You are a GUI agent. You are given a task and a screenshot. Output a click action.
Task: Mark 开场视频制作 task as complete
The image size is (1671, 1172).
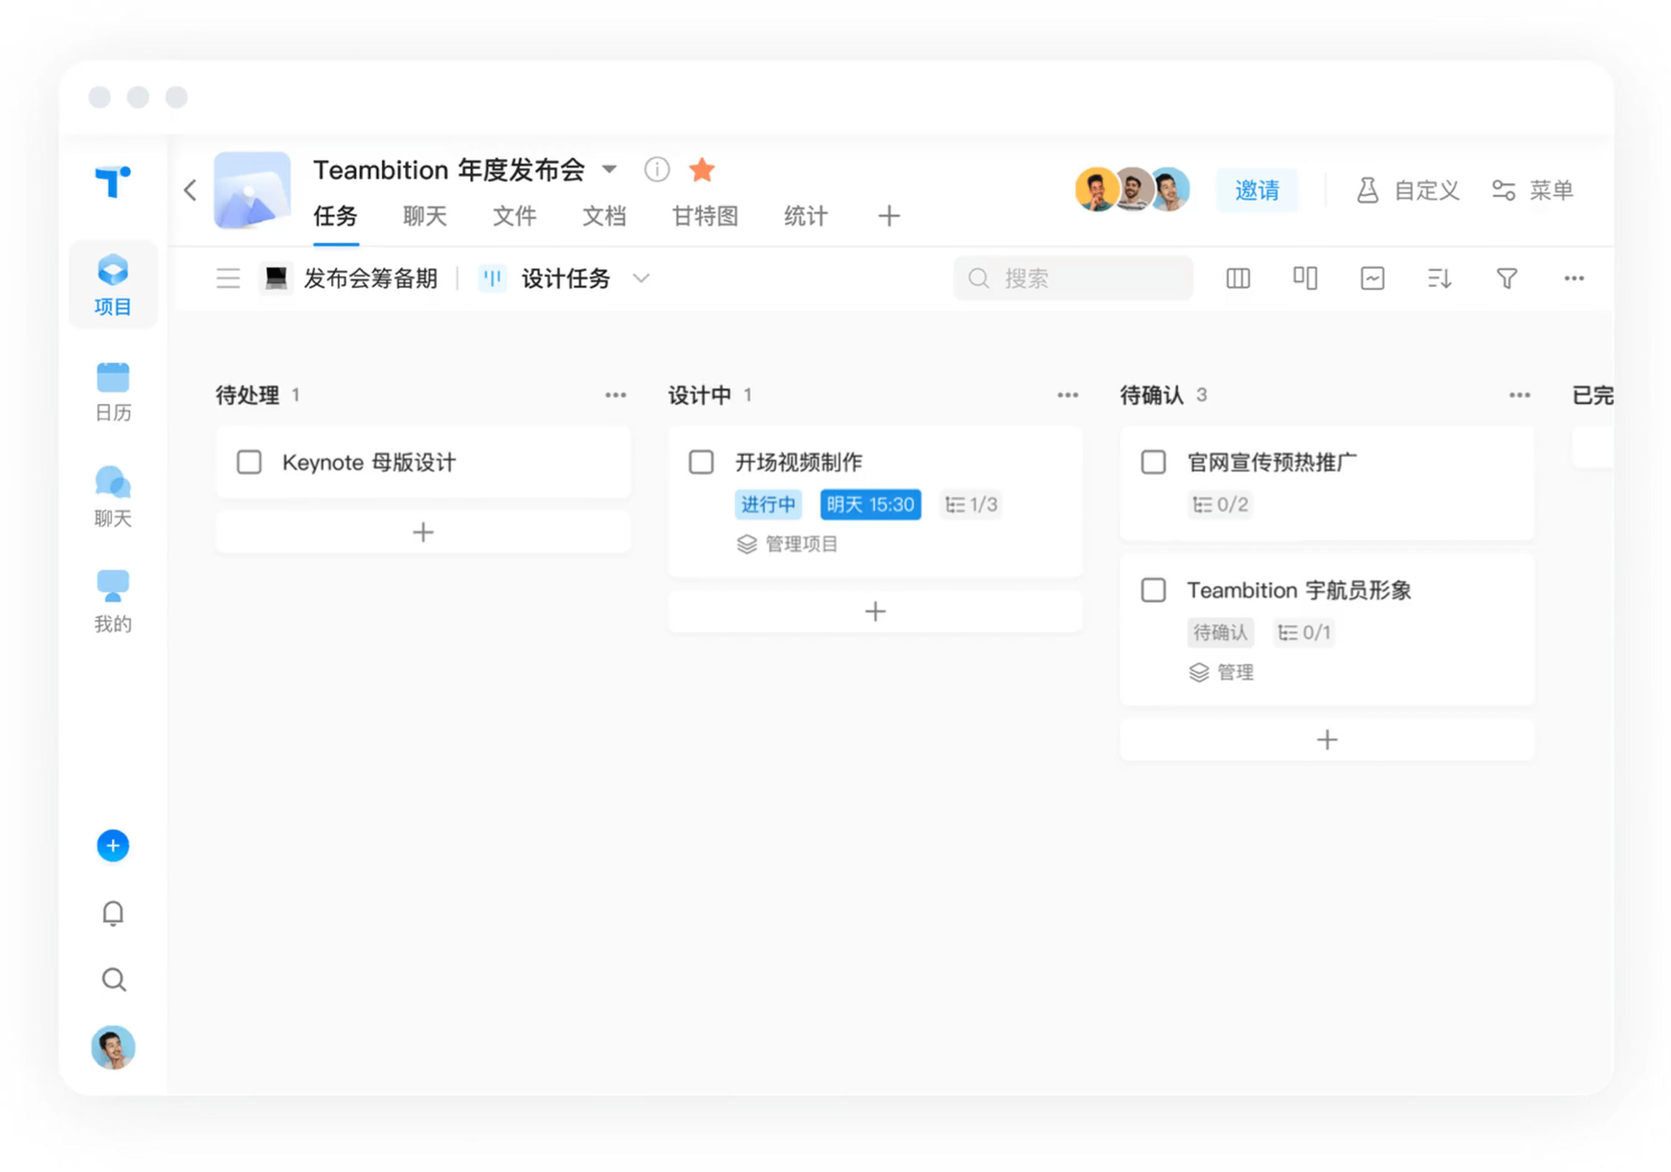701,461
